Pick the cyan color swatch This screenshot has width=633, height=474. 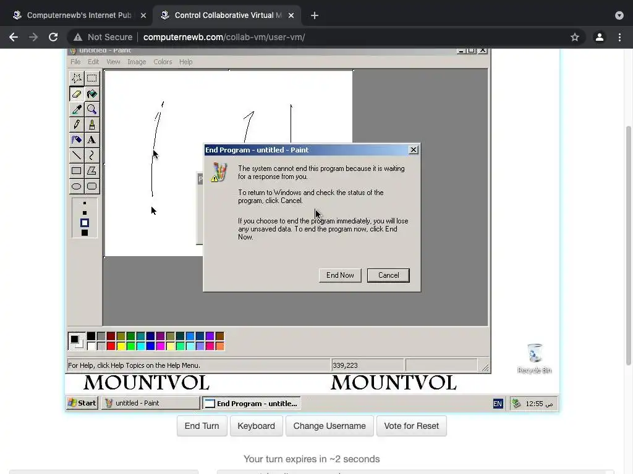pos(140,346)
